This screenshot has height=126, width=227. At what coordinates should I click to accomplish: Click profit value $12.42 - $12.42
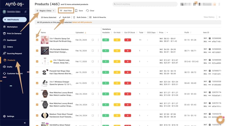[x=191, y=62]
